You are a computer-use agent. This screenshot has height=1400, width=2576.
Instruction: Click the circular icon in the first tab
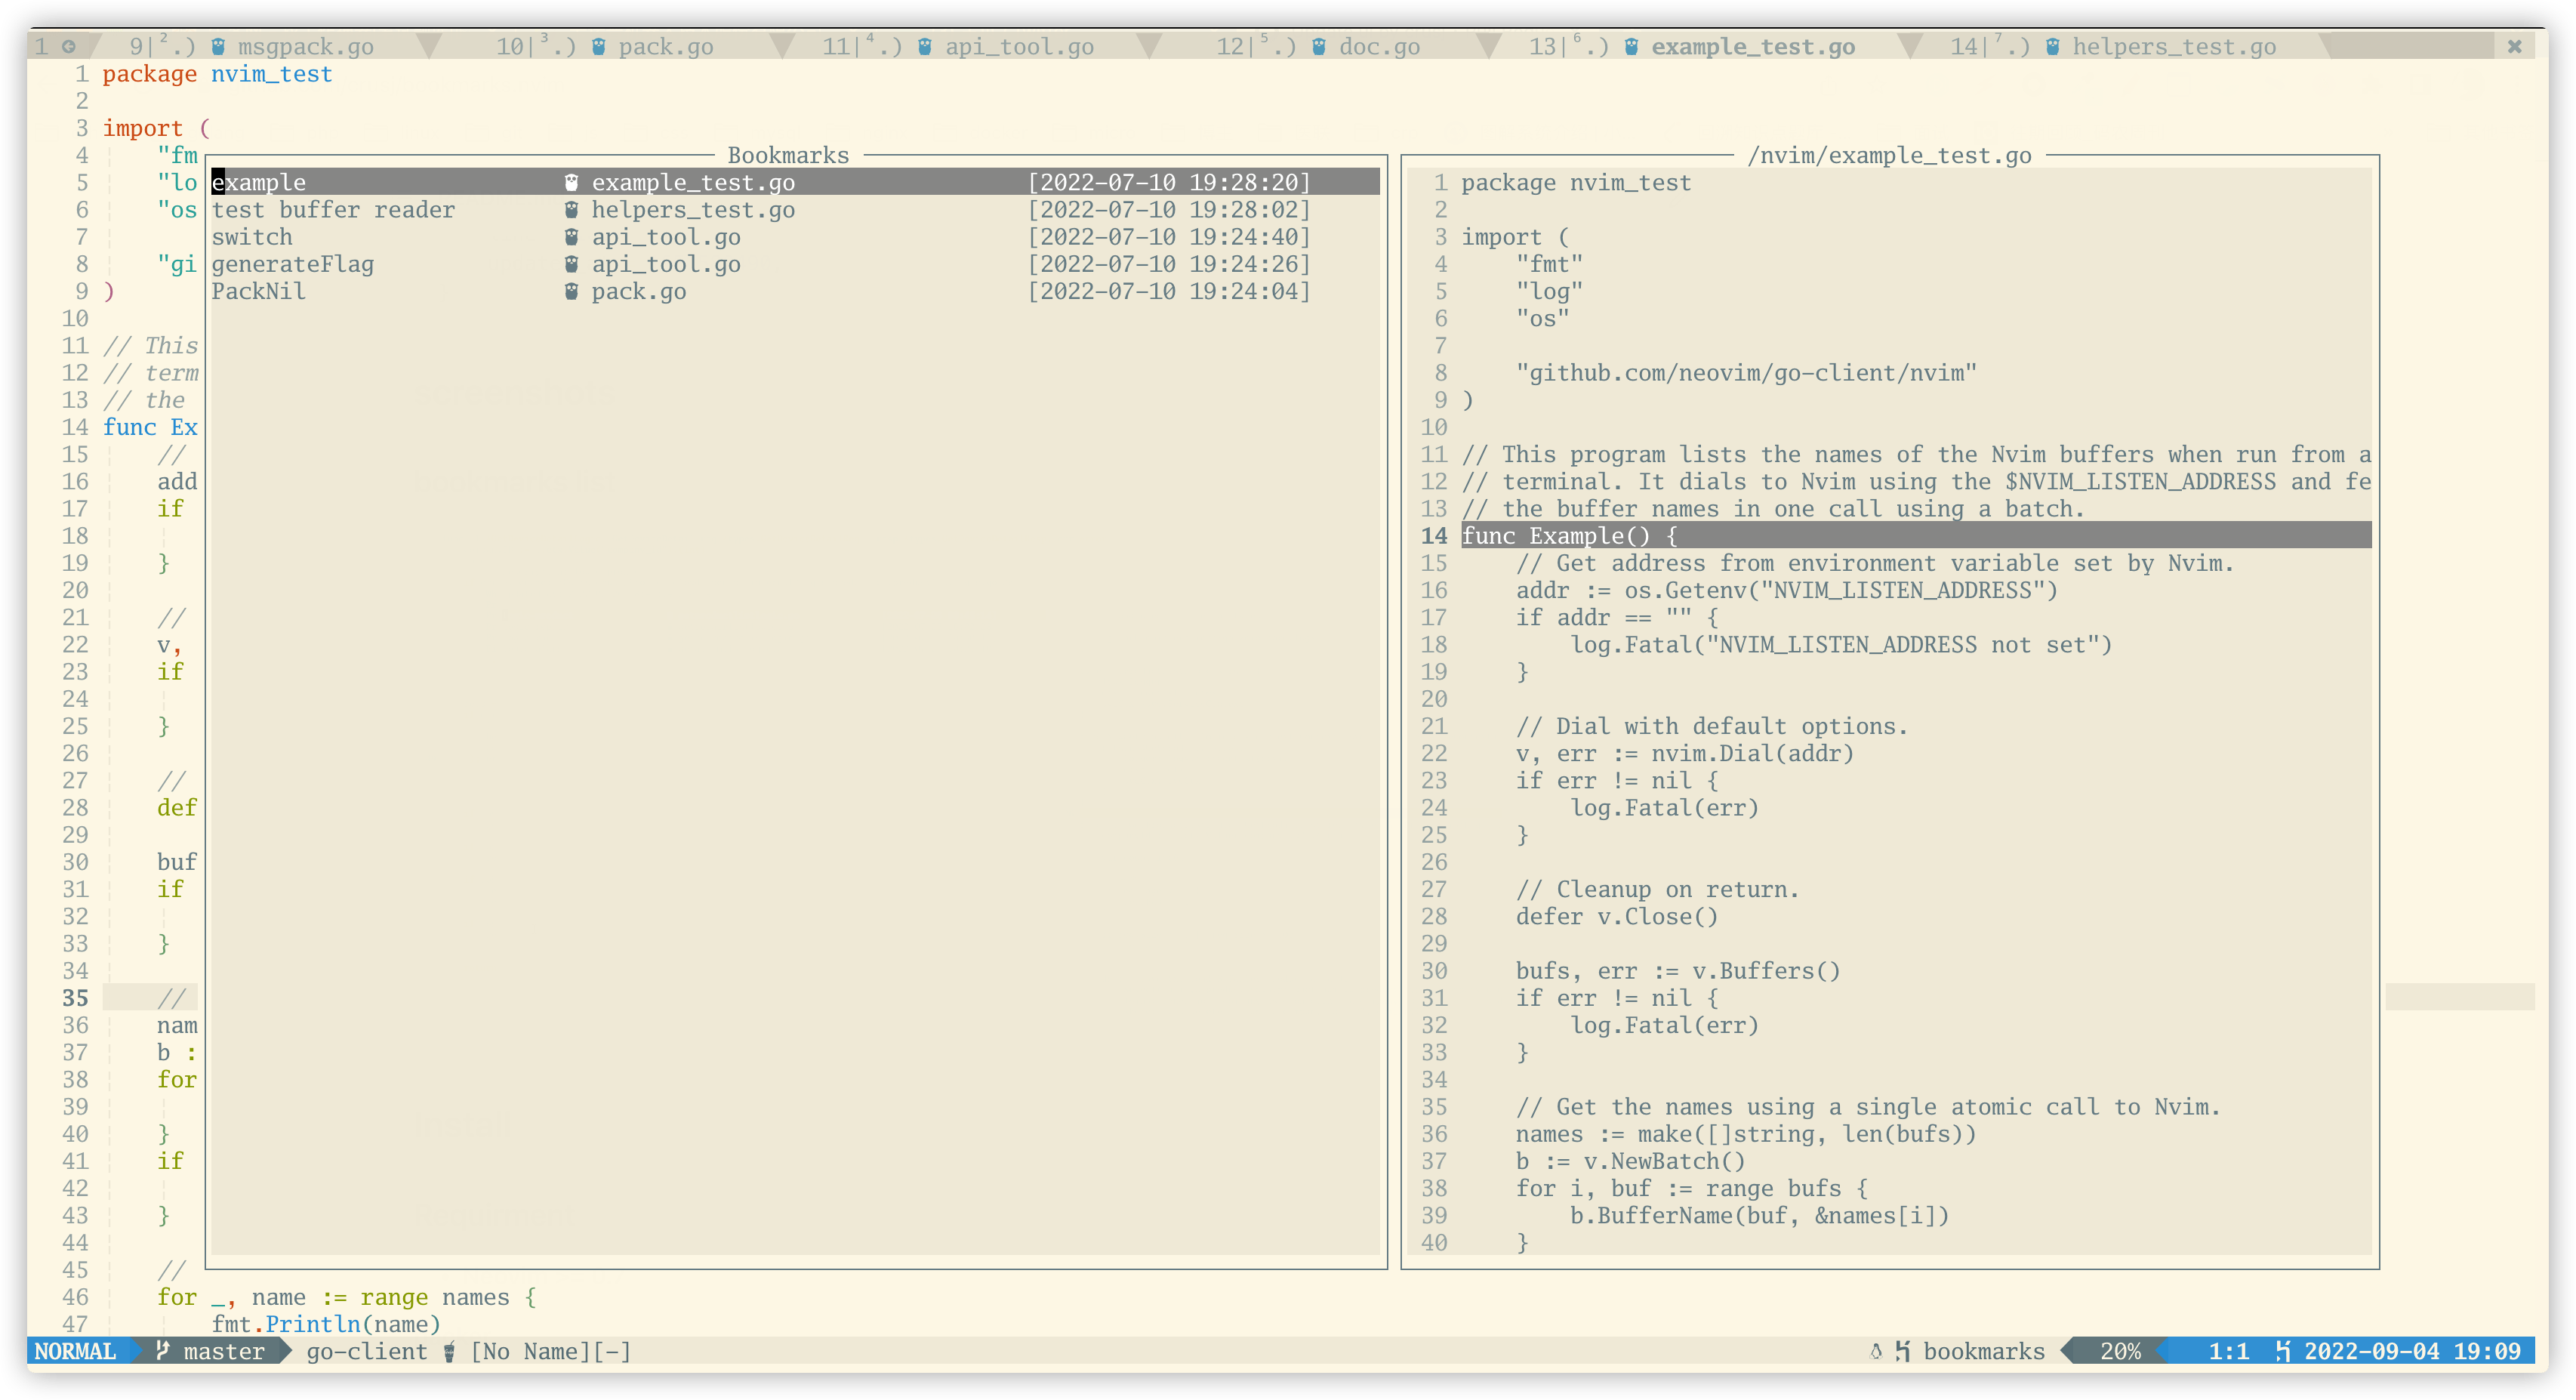68,46
